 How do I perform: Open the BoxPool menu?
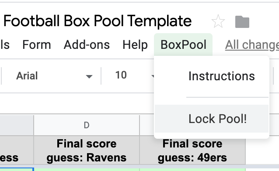point(183,44)
